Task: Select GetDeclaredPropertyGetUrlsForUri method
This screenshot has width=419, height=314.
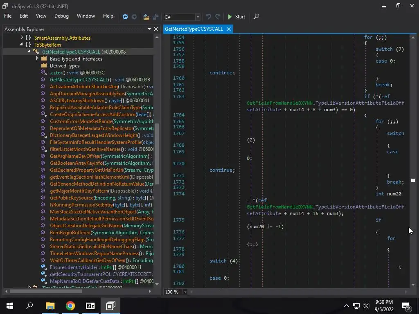Action: point(101,170)
